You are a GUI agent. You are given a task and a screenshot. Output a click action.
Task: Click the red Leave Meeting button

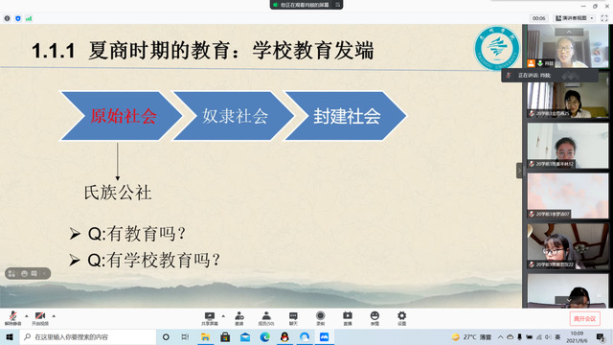tap(584, 319)
